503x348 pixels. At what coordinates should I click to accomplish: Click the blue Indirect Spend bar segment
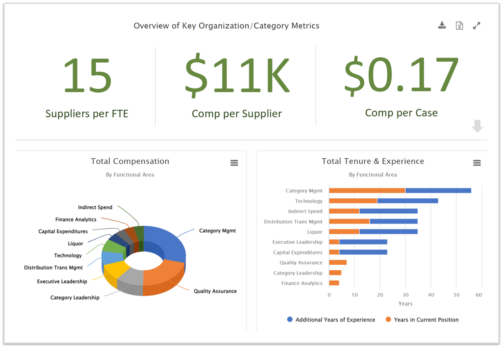[389, 211]
